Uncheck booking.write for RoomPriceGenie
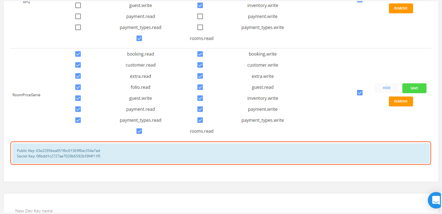 [200, 54]
